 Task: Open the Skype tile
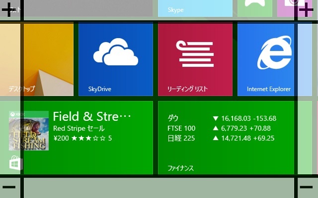coord(195,9)
